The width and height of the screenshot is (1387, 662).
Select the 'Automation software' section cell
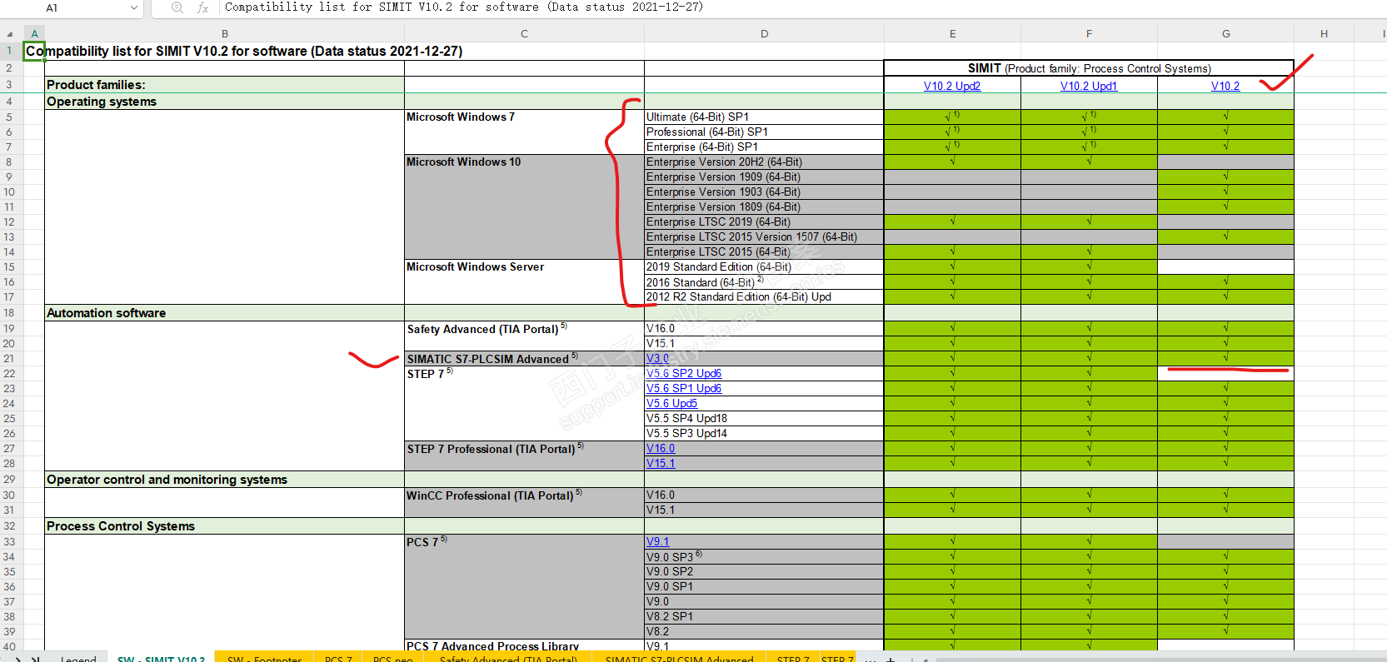(x=225, y=313)
